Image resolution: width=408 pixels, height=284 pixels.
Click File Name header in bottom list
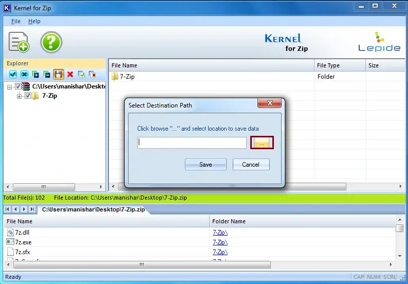(106, 221)
